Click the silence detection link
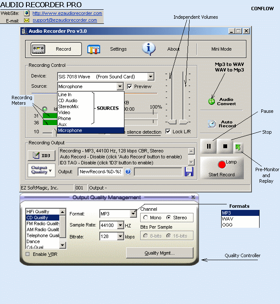 point(144,132)
